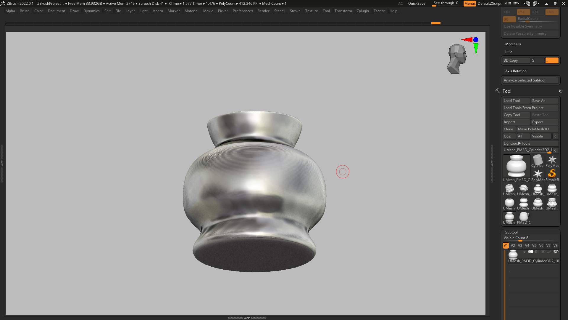Select the Cylinder tool thumbnail
Screen dimensions: 568x320
click(538, 161)
